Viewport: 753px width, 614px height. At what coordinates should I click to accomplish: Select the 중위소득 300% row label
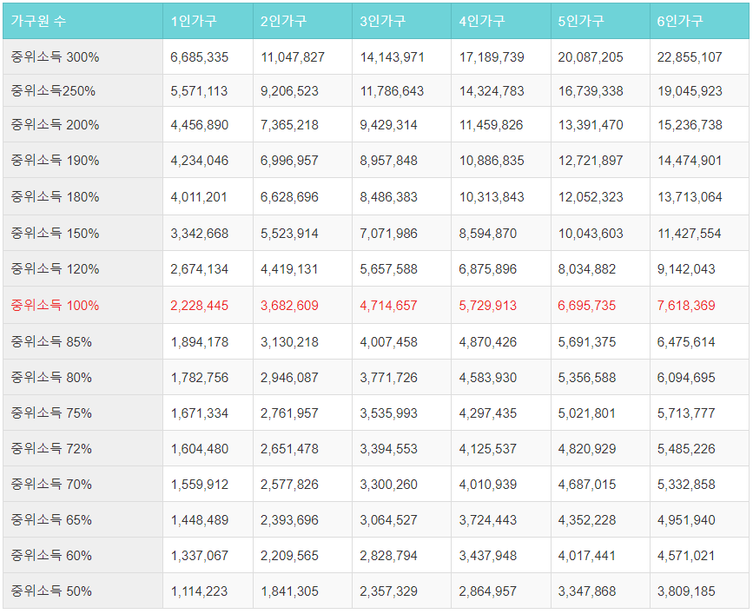tap(55, 56)
